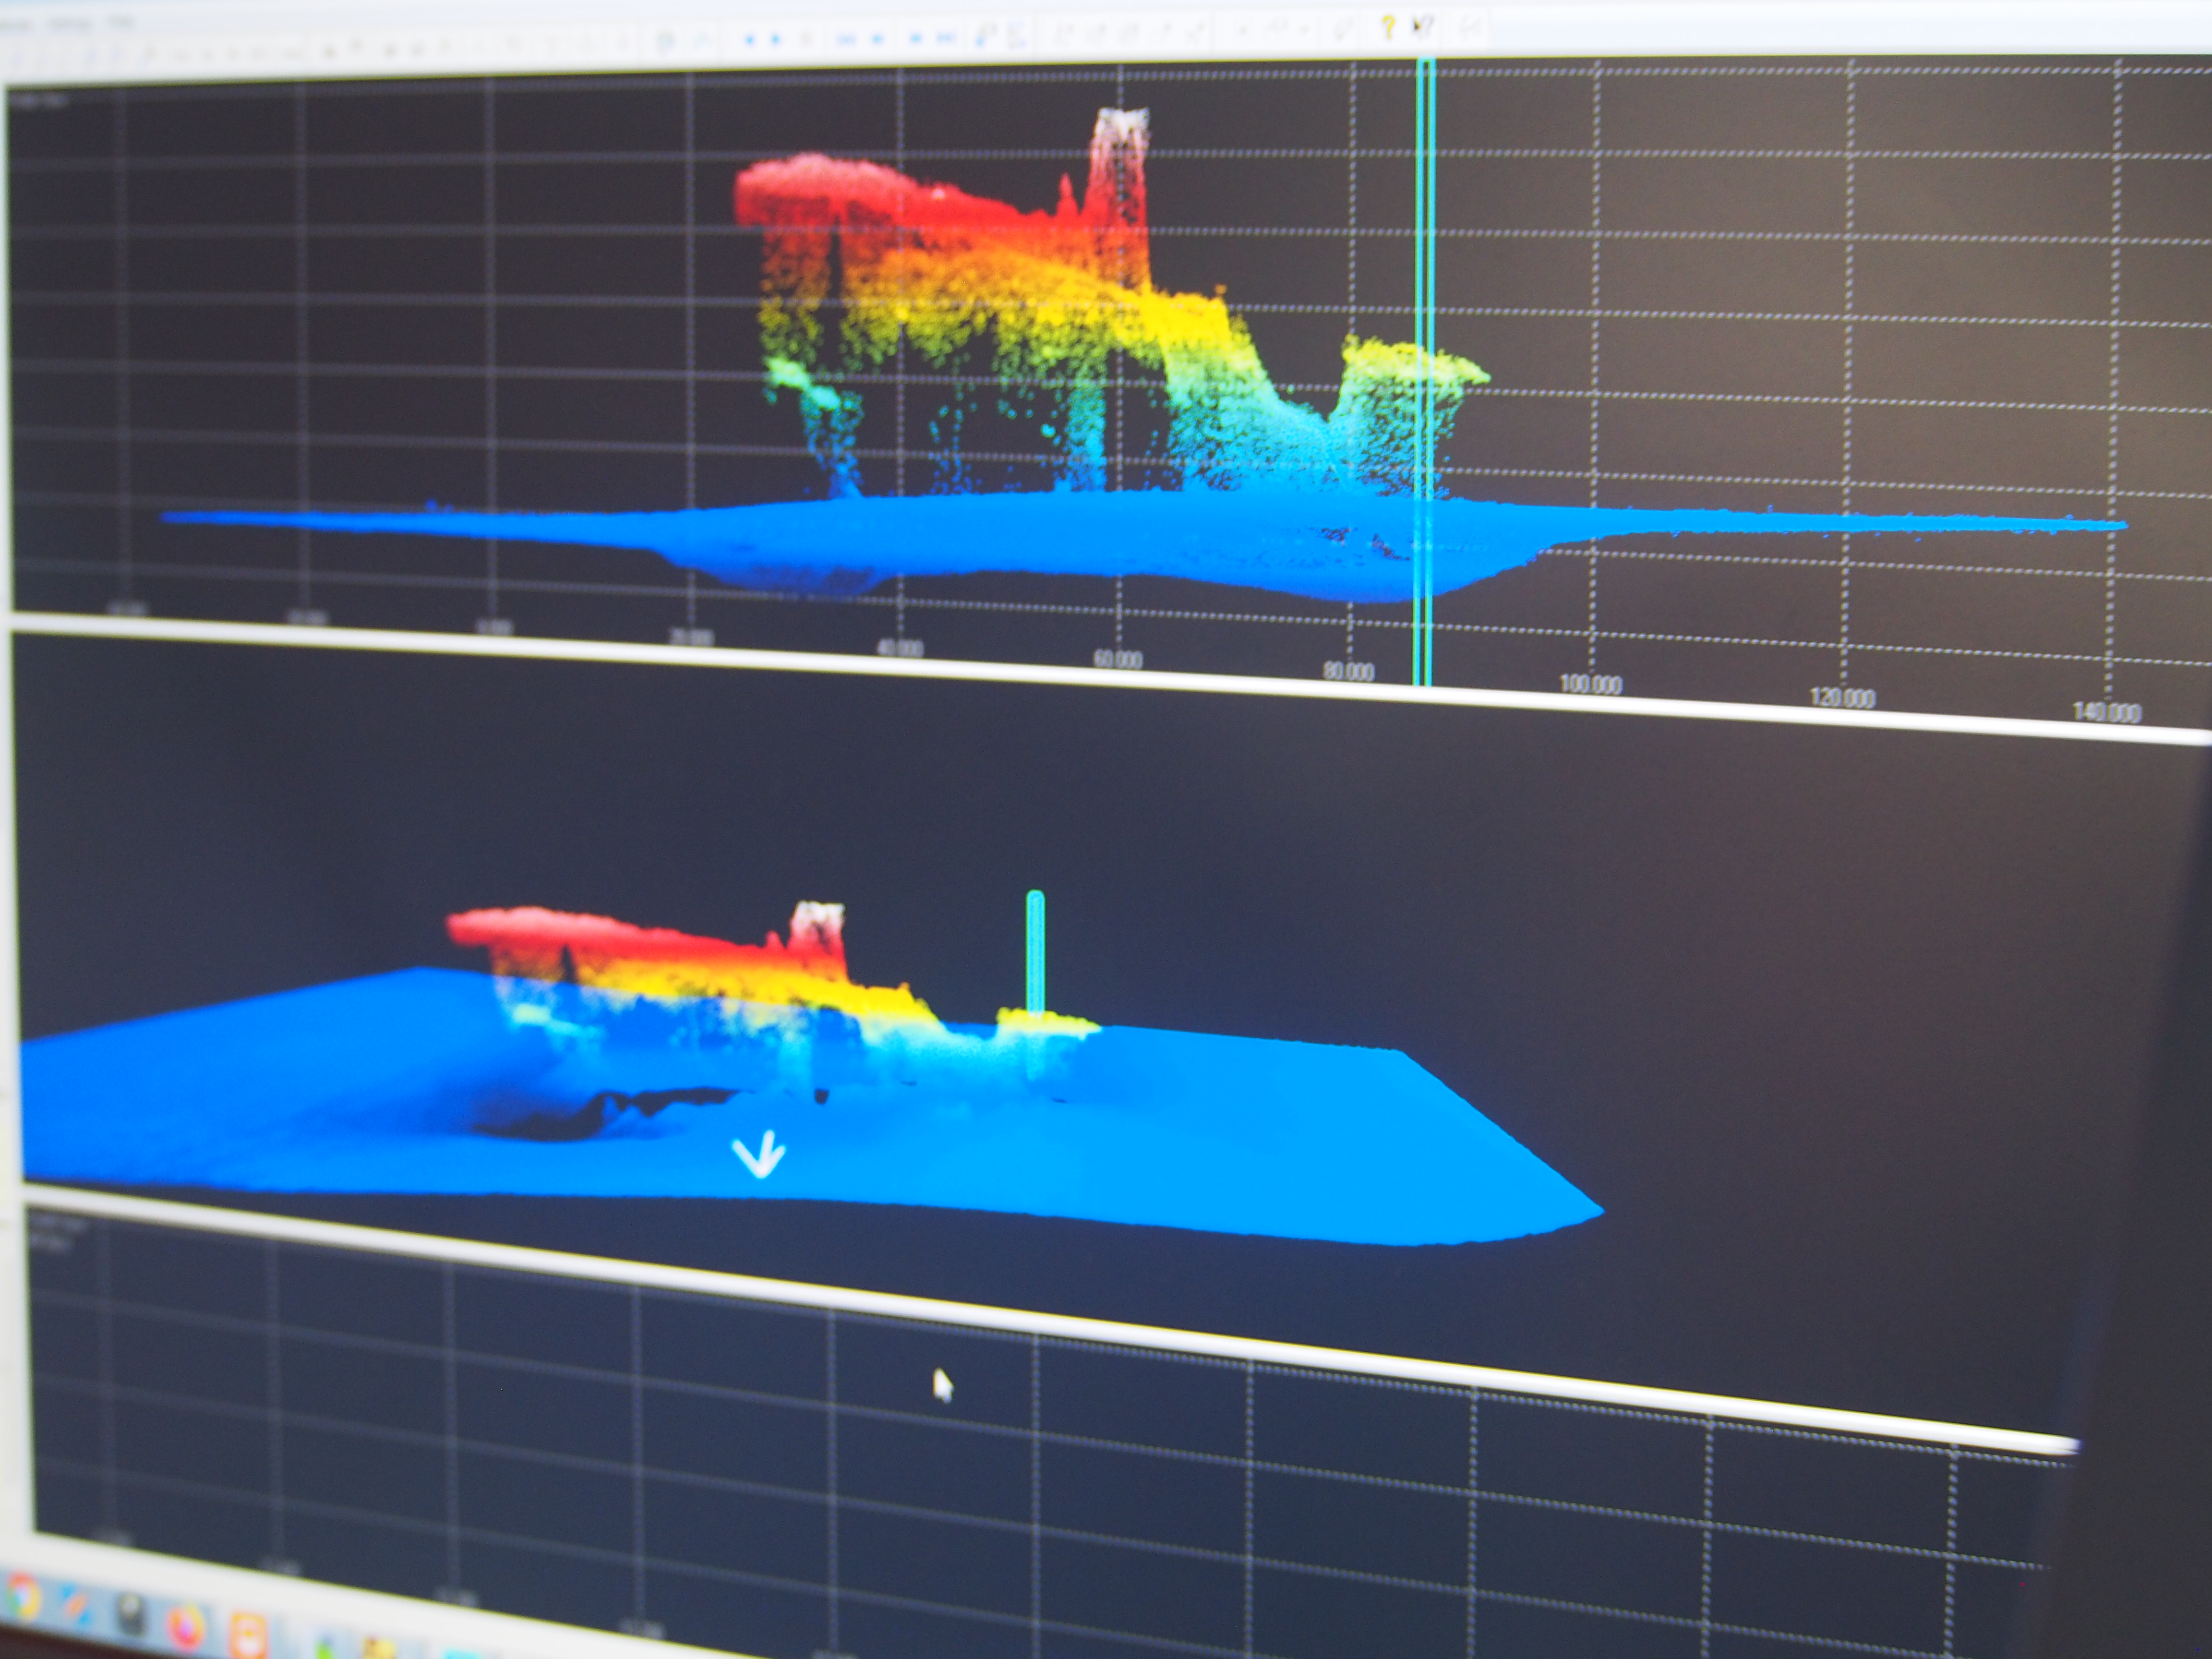Click the 60.000 axis label
Screen dimensions: 2212x1659
click(x=1117, y=659)
